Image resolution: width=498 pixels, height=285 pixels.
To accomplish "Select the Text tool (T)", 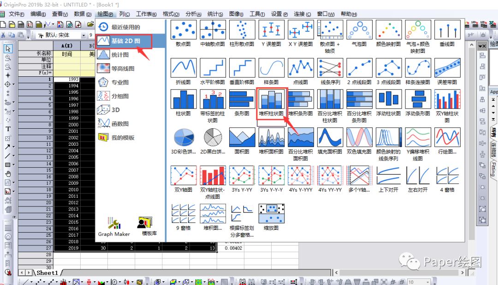I will [8, 129].
